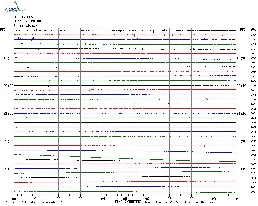Image resolution: width=258 pixels, height=206 pixels.
Task: Click the DC value 7801
Action: [254, 40]
